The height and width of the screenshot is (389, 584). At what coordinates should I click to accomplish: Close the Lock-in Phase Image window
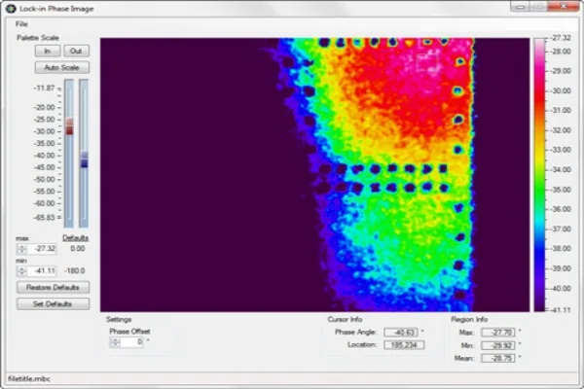pyautogui.click(x=564, y=7)
